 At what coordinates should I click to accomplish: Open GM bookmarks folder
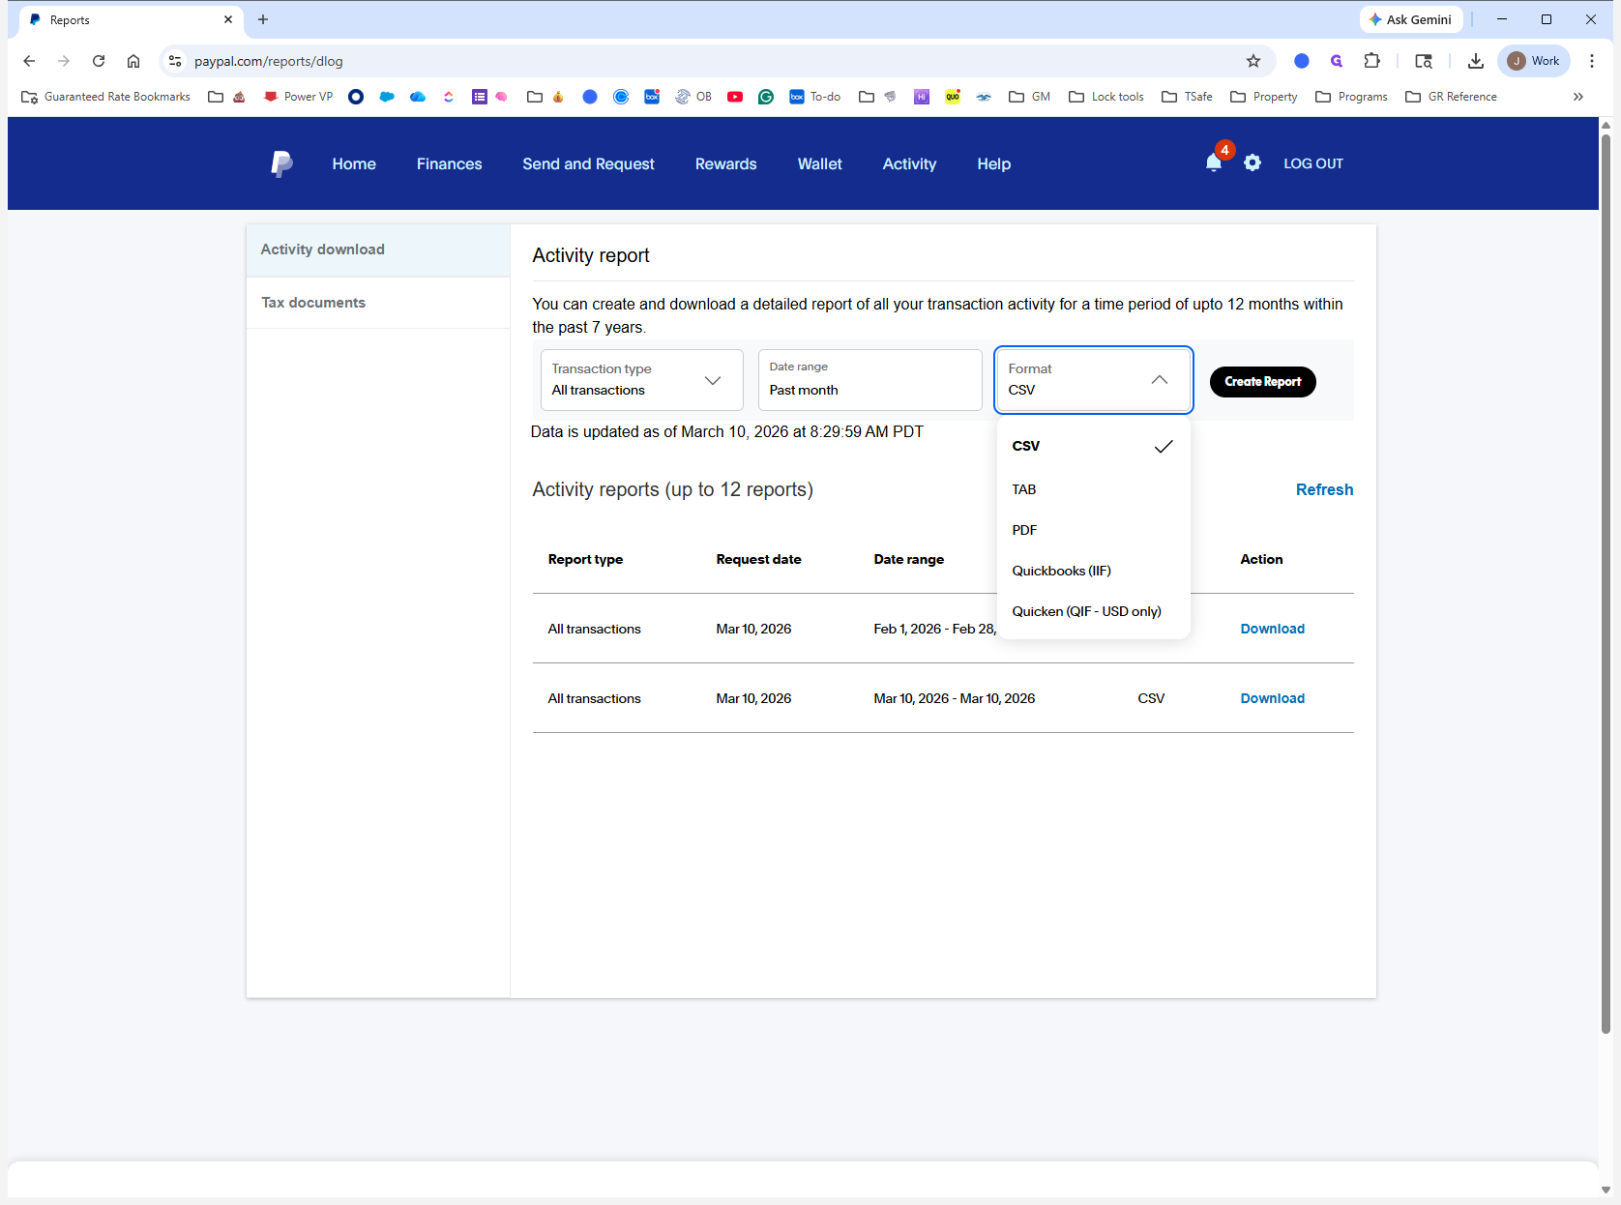pyautogui.click(x=1030, y=97)
